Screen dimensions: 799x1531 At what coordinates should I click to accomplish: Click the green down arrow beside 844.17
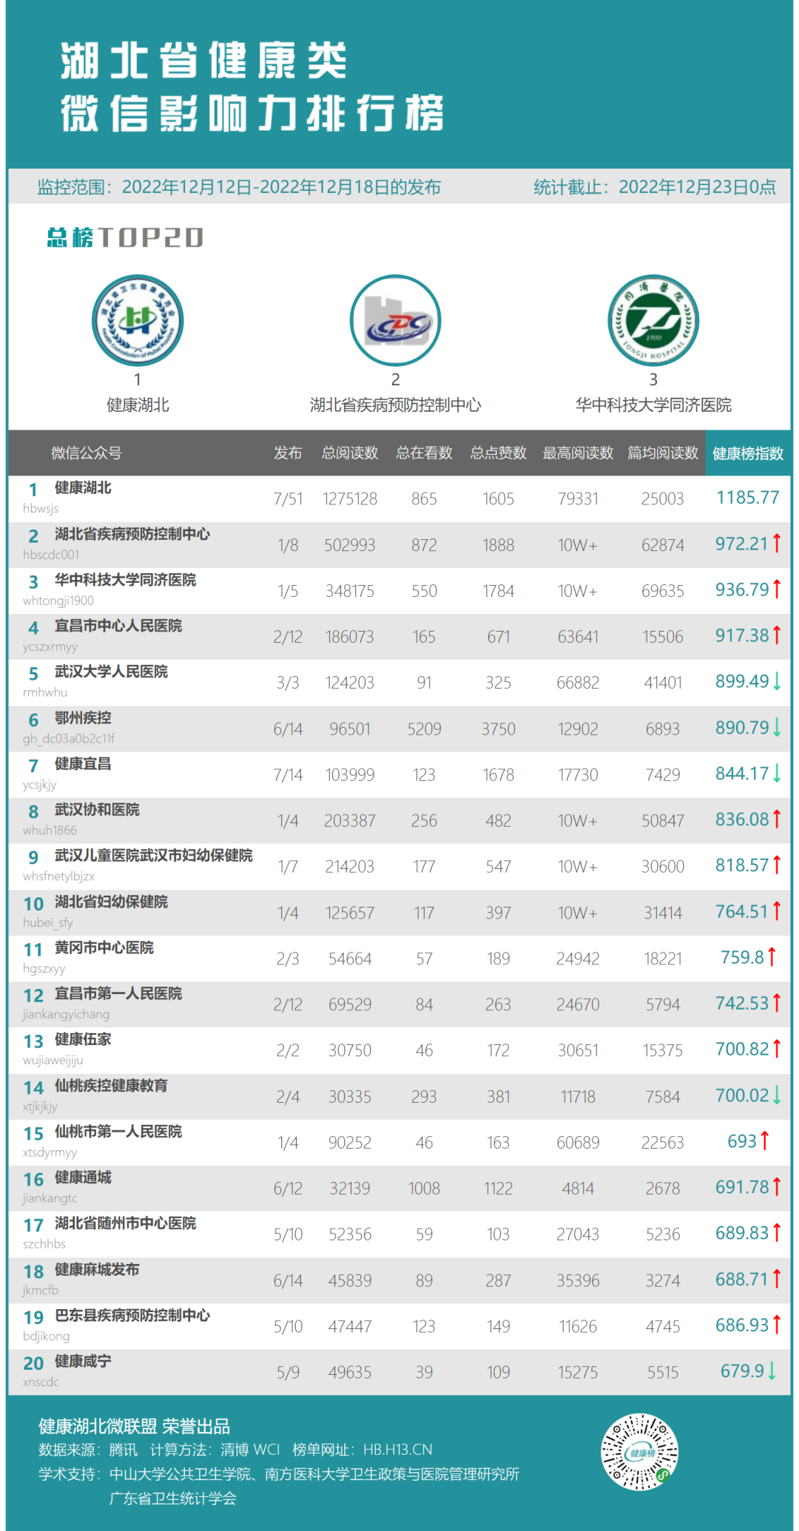(x=777, y=774)
